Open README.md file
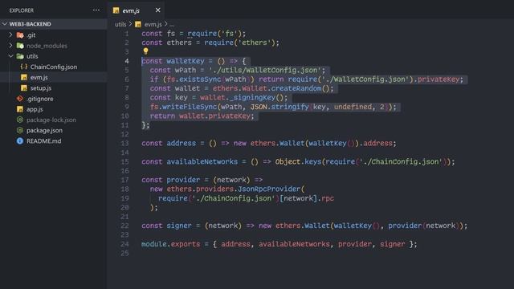Viewport: 514px width, 289px height. coord(44,141)
